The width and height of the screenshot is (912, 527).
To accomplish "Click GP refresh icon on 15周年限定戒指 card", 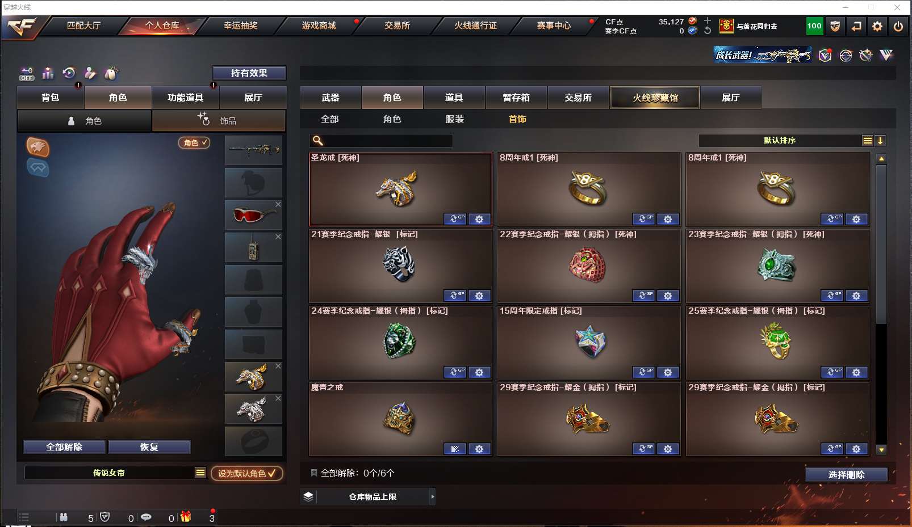I will [x=643, y=372].
